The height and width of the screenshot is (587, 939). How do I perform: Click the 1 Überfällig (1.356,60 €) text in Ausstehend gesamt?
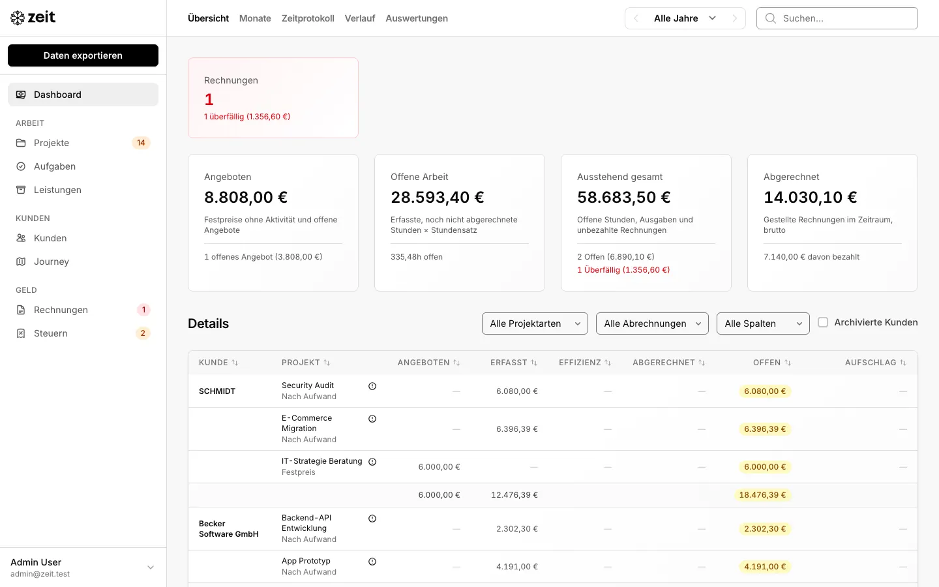click(623, 270)
